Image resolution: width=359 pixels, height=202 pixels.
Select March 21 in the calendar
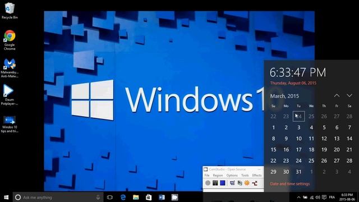(349, 150)
